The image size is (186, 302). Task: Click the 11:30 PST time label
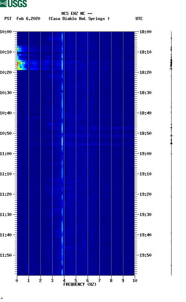click(6, 215)
